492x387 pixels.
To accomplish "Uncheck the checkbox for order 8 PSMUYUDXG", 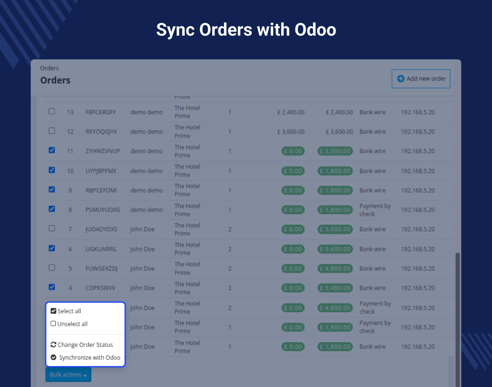I will 52,209.
